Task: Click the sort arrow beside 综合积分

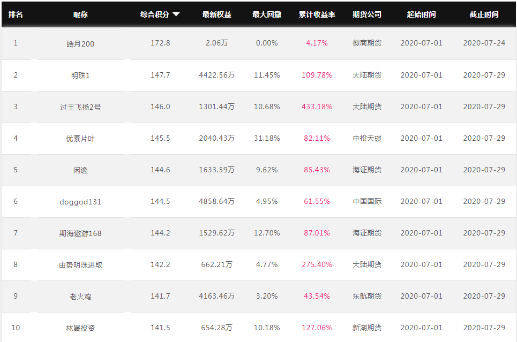Action: point(176,14)
